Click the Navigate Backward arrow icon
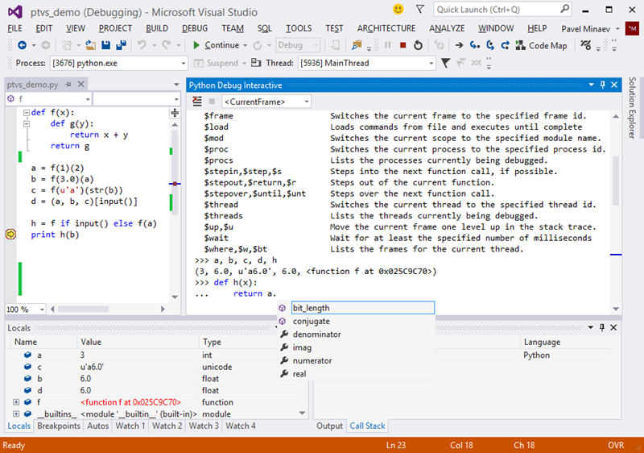644x453 pixels. coord(22,45)
